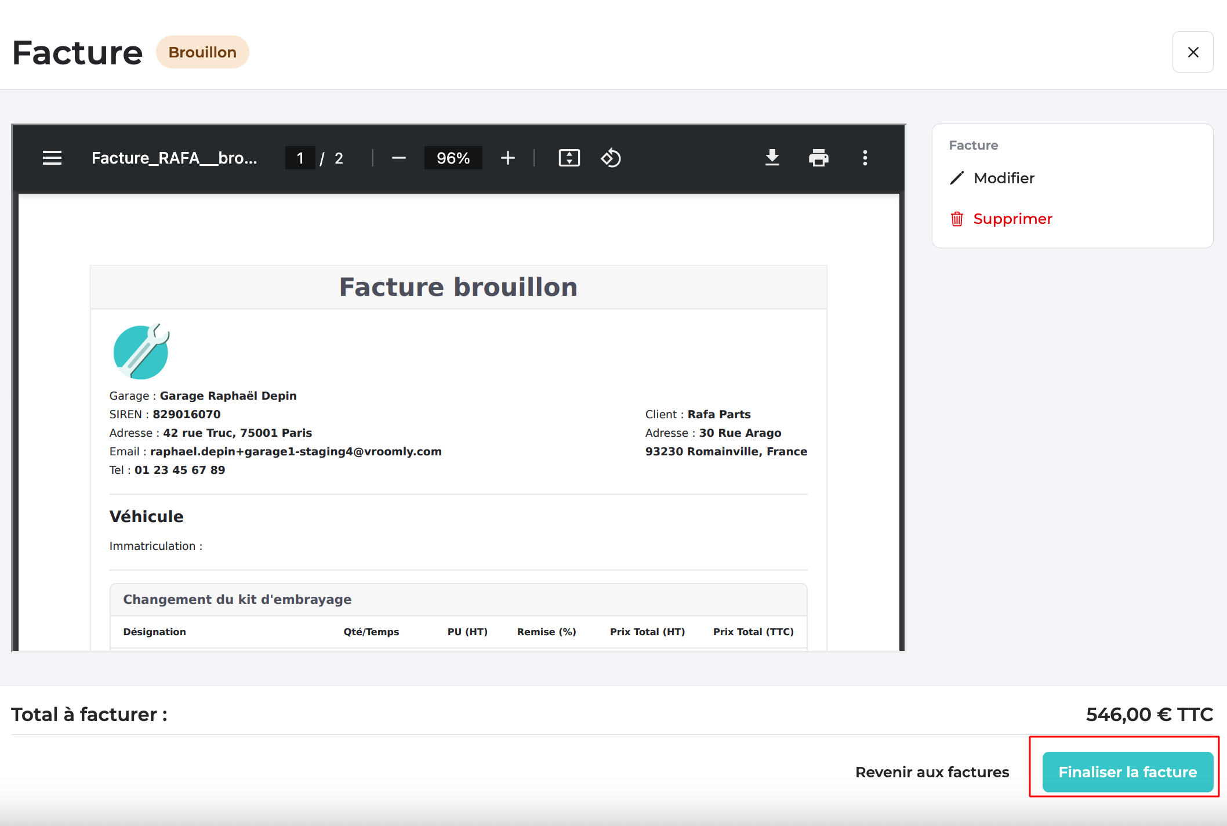Click the garage wrench logo
The width and height of the screenshot is (1227, 826).
[x=141, y=352]
